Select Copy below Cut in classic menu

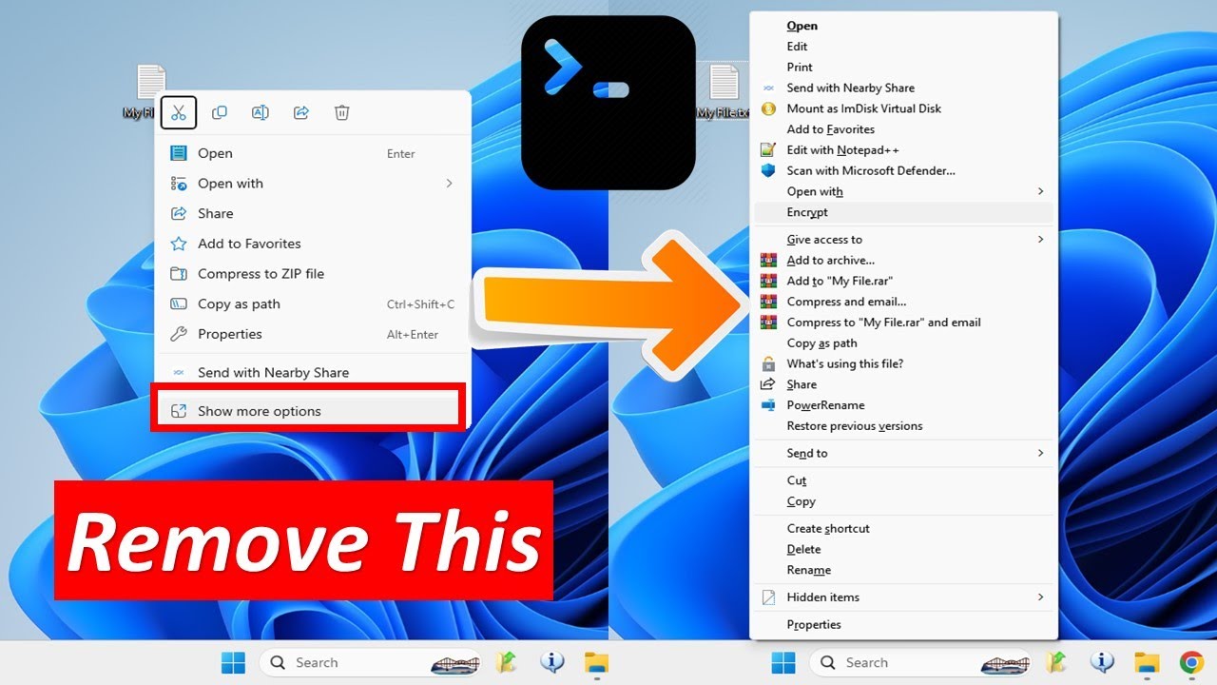point(903,502)
